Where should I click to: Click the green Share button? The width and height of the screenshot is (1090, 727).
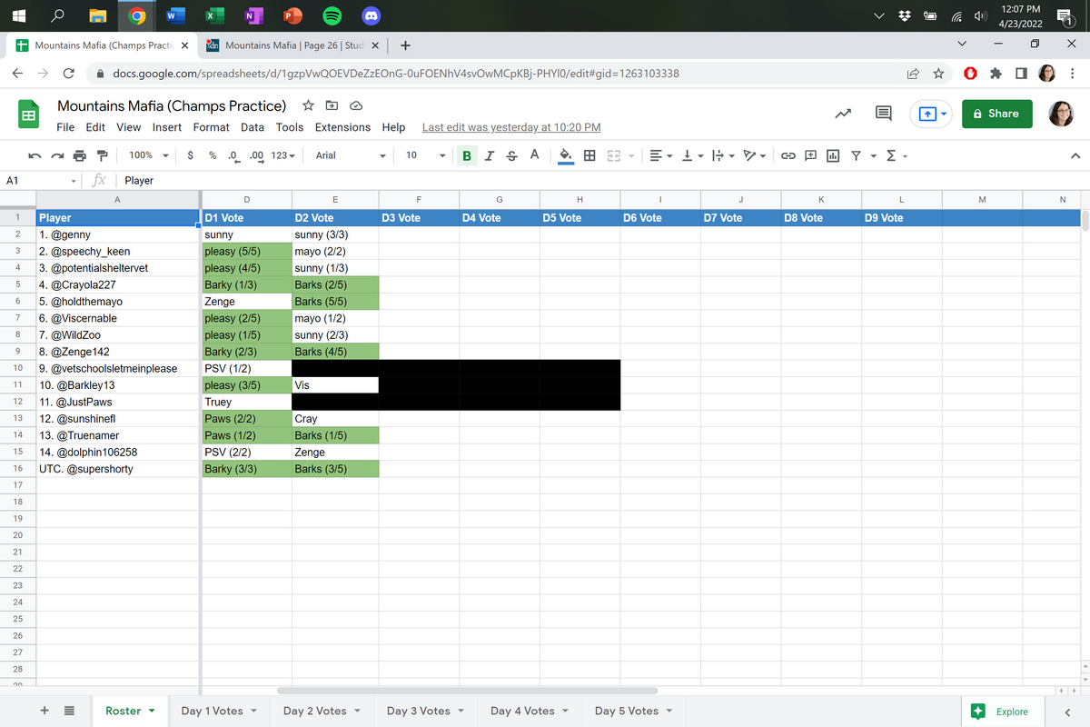pos(996,114)
